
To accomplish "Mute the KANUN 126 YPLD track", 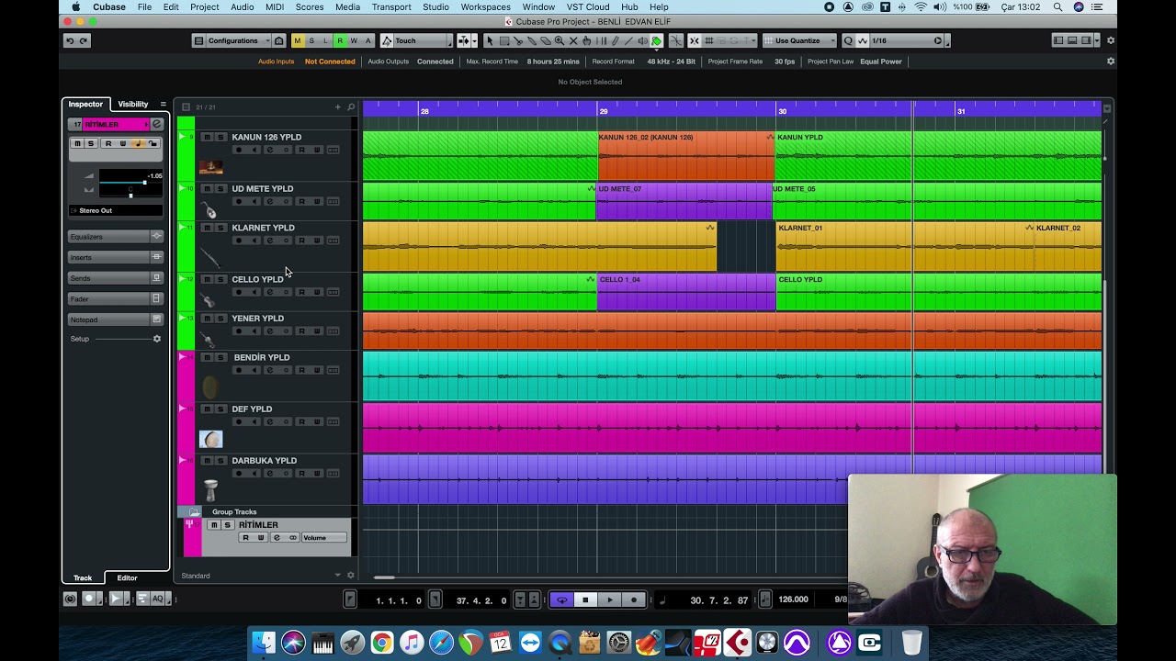I will [207, 137].
